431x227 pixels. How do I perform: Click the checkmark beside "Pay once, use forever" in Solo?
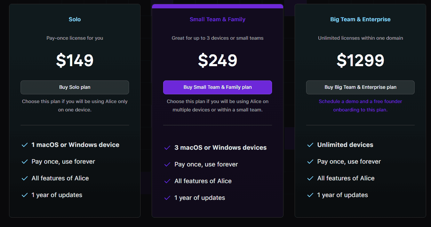coord(24,161)
